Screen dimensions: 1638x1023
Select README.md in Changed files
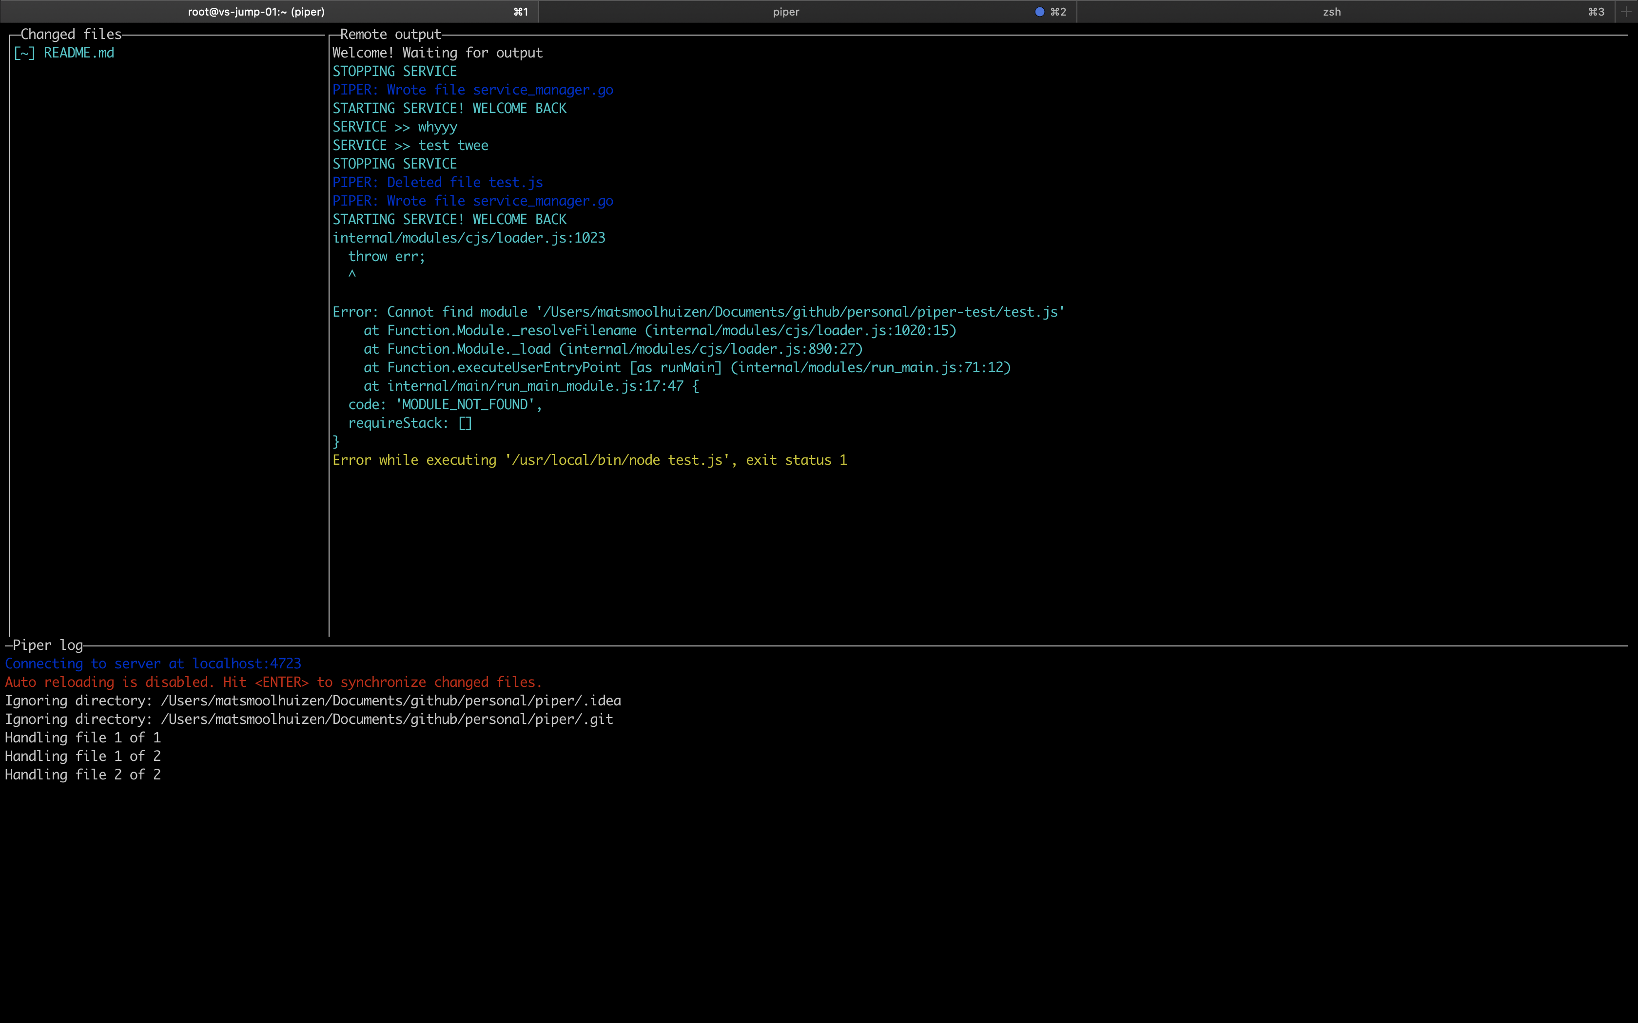click(x=78, y=53)
